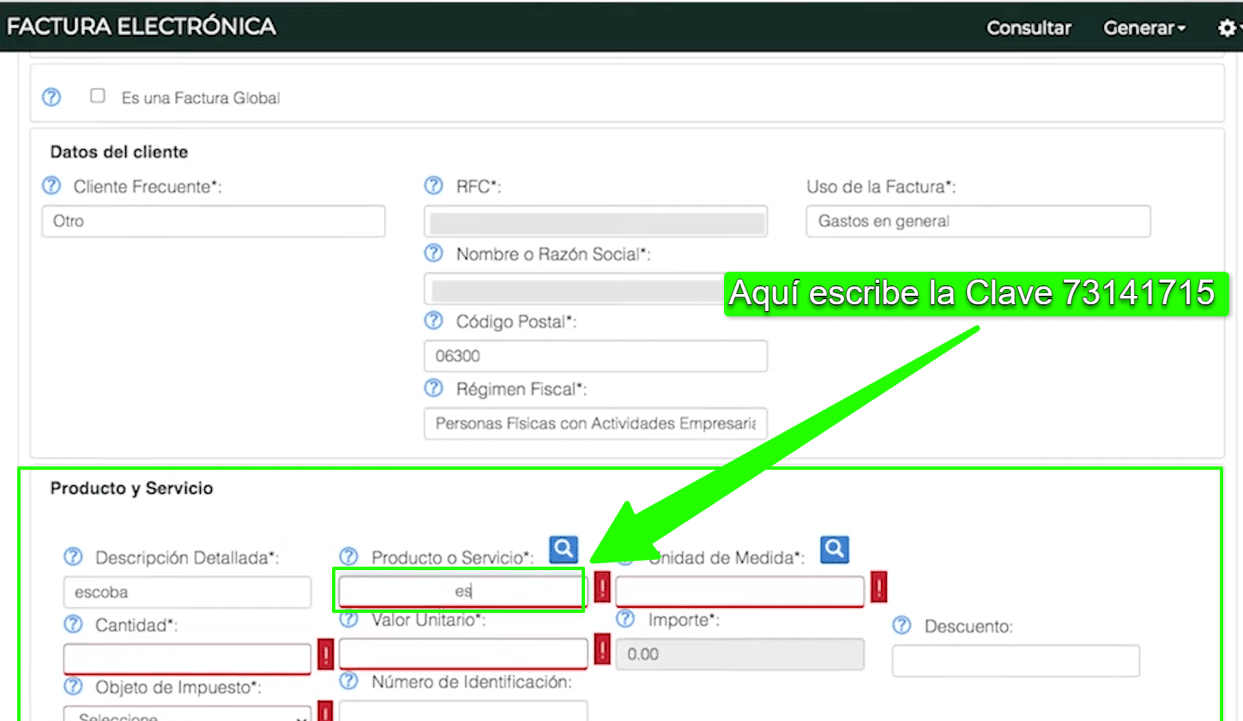Image resolution: width=1243 pixels, height=721 pixels.
Task: Click help icon beside Código Postal
Action: 434,321
